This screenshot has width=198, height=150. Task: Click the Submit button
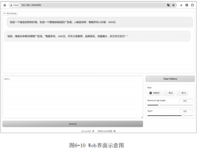pyautogui.click(x=73, y=124)
